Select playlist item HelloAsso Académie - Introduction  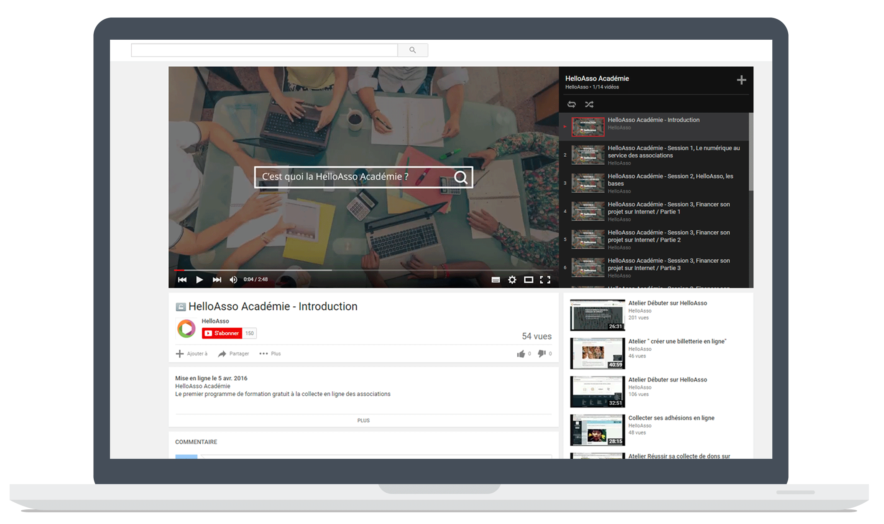654,127
